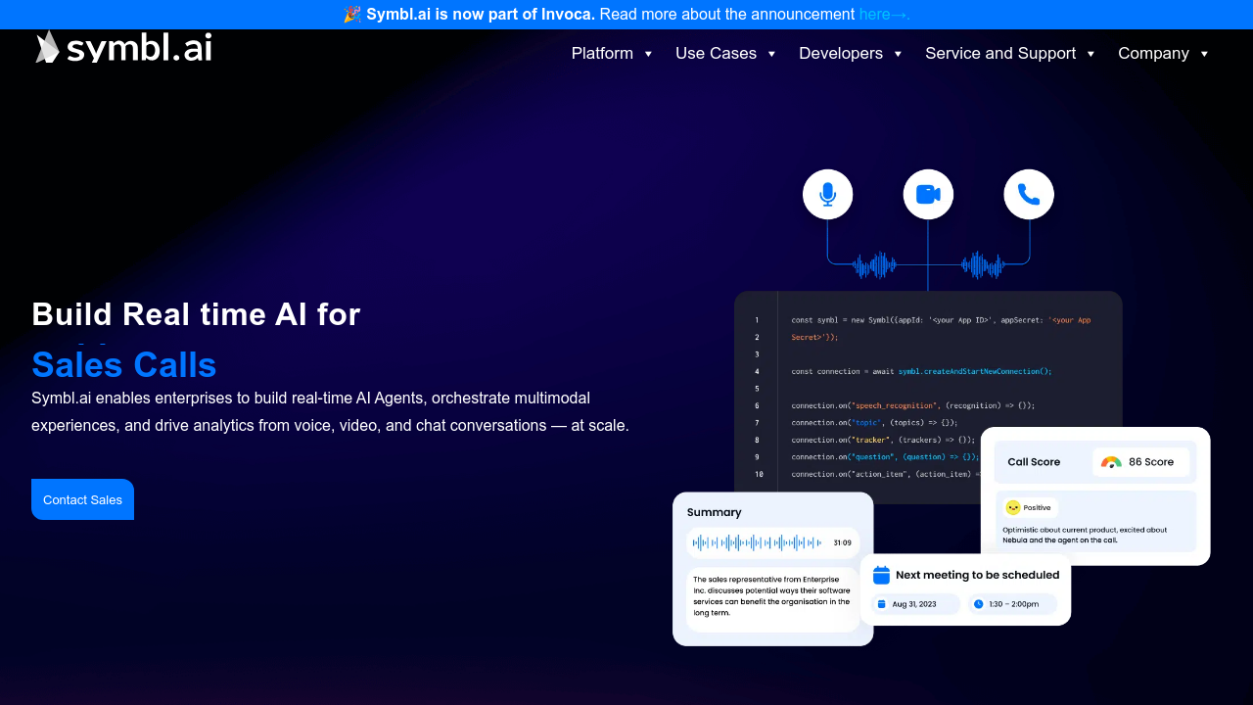Click the smiley icon on the Positive badge
Viewport: 1253px width, 705px height.
click(x=1011, y=507)
